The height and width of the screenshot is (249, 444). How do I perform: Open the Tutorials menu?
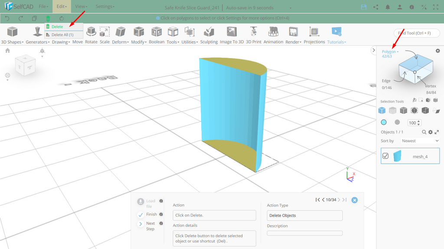click(x=336, y=36)
